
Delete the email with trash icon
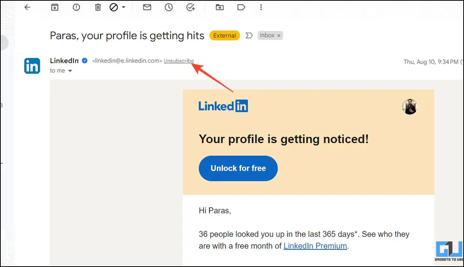click(98, 7)
